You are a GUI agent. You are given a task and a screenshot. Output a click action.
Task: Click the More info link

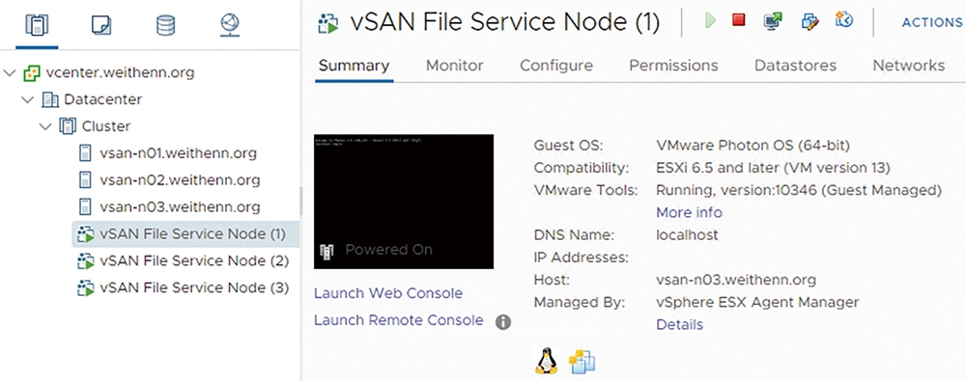pyautogui.click(x=689, y=213)
